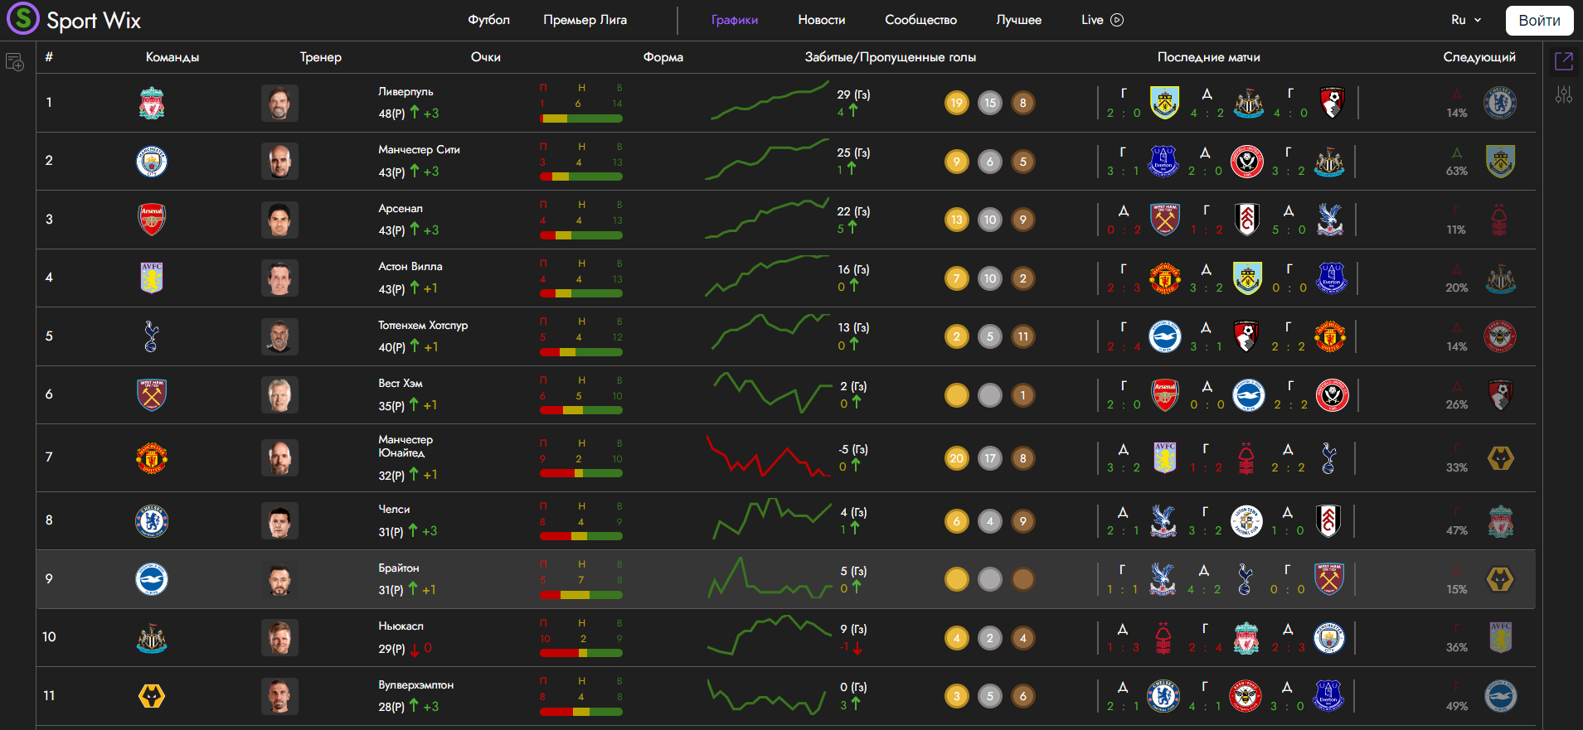Viewport: 1583px width, 730px height.
Task: Go to the Новости tab
Action: (x=821, y=20)
